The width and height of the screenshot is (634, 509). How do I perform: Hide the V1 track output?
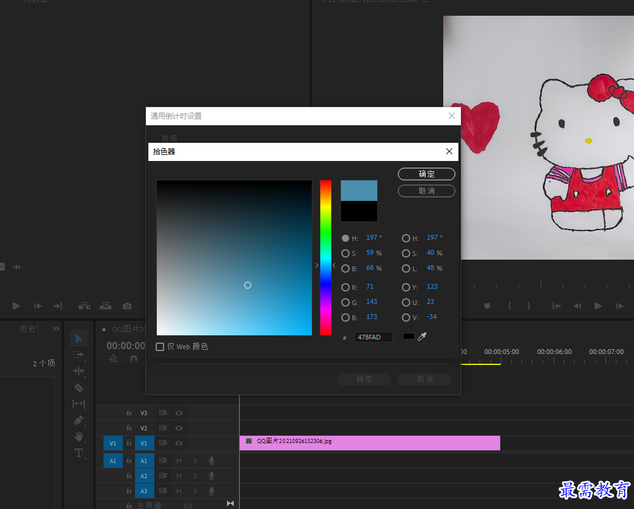point(179,443)
